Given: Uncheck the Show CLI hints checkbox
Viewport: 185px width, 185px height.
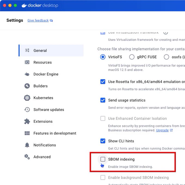Looking at the screenshot, I should tap(103, 141).
